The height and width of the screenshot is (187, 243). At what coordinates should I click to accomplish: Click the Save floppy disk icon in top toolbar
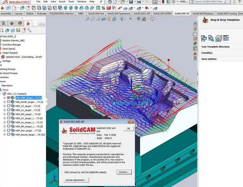131,2
